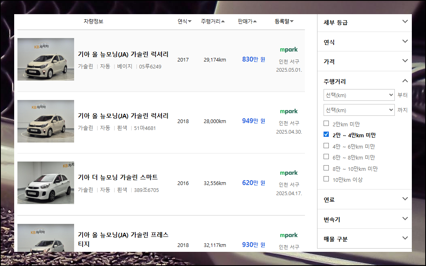Sort by 판매가 column header
The image size is (426, 266).
click(x=247, y=21)
